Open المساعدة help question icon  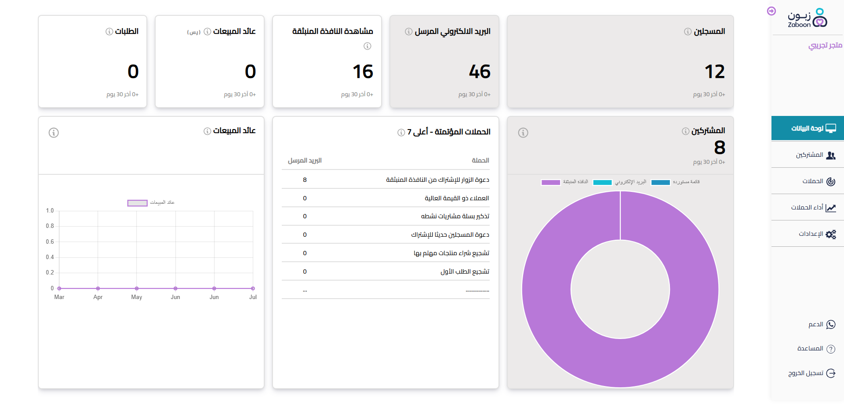click(831, 349)
